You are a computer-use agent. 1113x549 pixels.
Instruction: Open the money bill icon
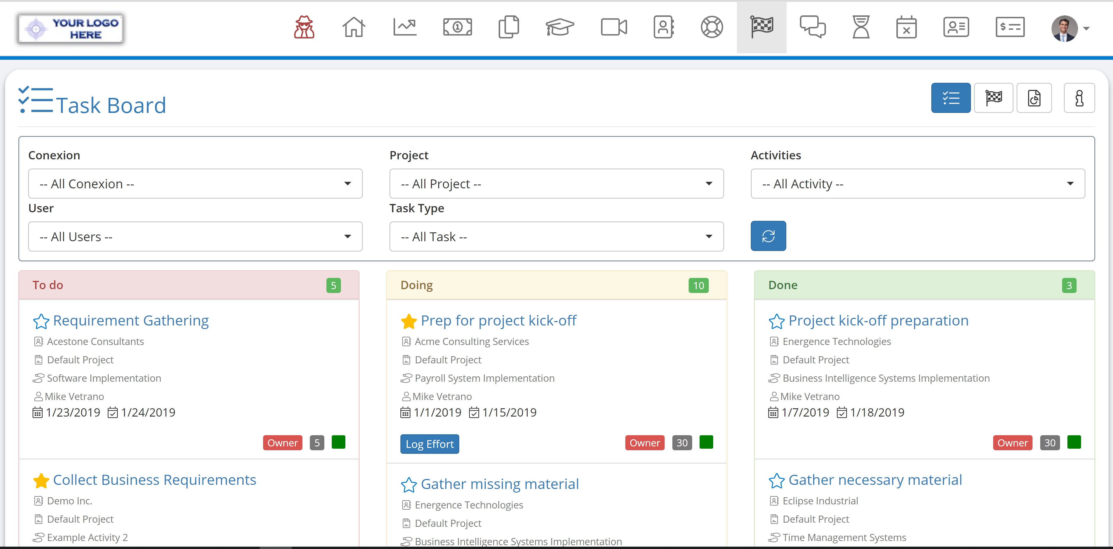tap(458, 27)
